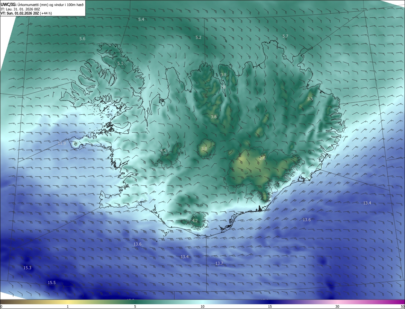This screenshot has height=309, width=405.
Task: Select tick label 1 on the colour scale
Action: (68, 306)
